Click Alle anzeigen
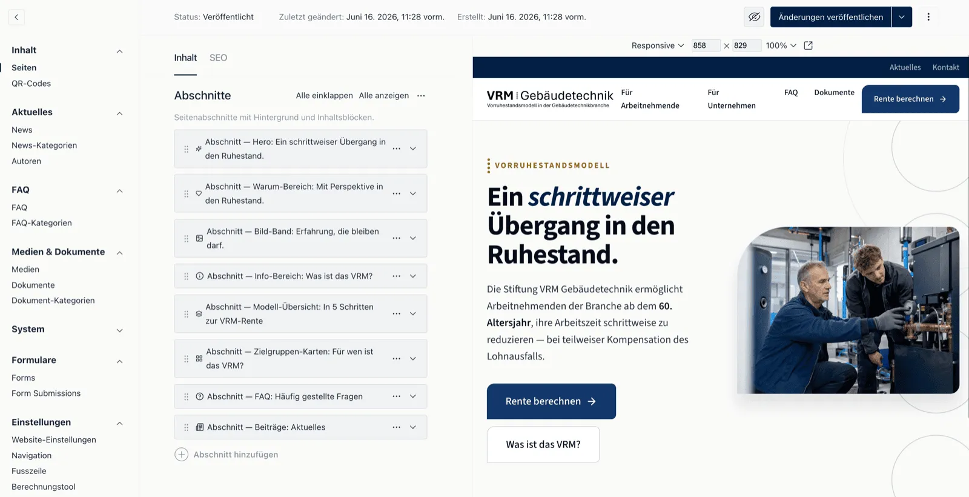The width and height of the screenshot is (969, 497). click(x=383, y=96)
